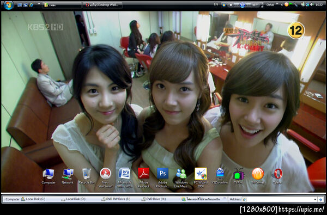Click the Address bar Go arrow button
The image size is (327, 215).
click(320, 200)
